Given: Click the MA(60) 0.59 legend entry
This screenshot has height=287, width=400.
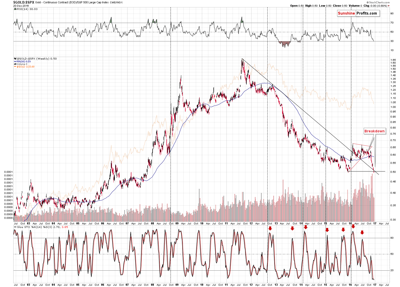Looking at the screenshot, I should (24, 62).
